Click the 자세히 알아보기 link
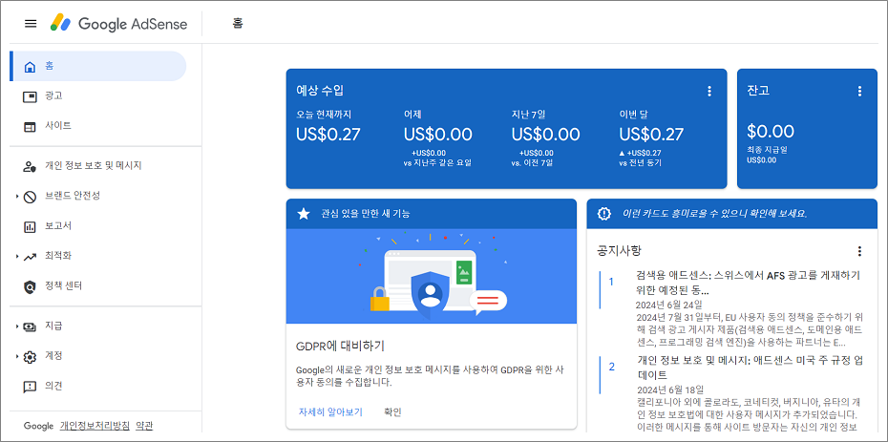Image resolution: width=888 pixels, height=442 pixels. click(330, 411)
